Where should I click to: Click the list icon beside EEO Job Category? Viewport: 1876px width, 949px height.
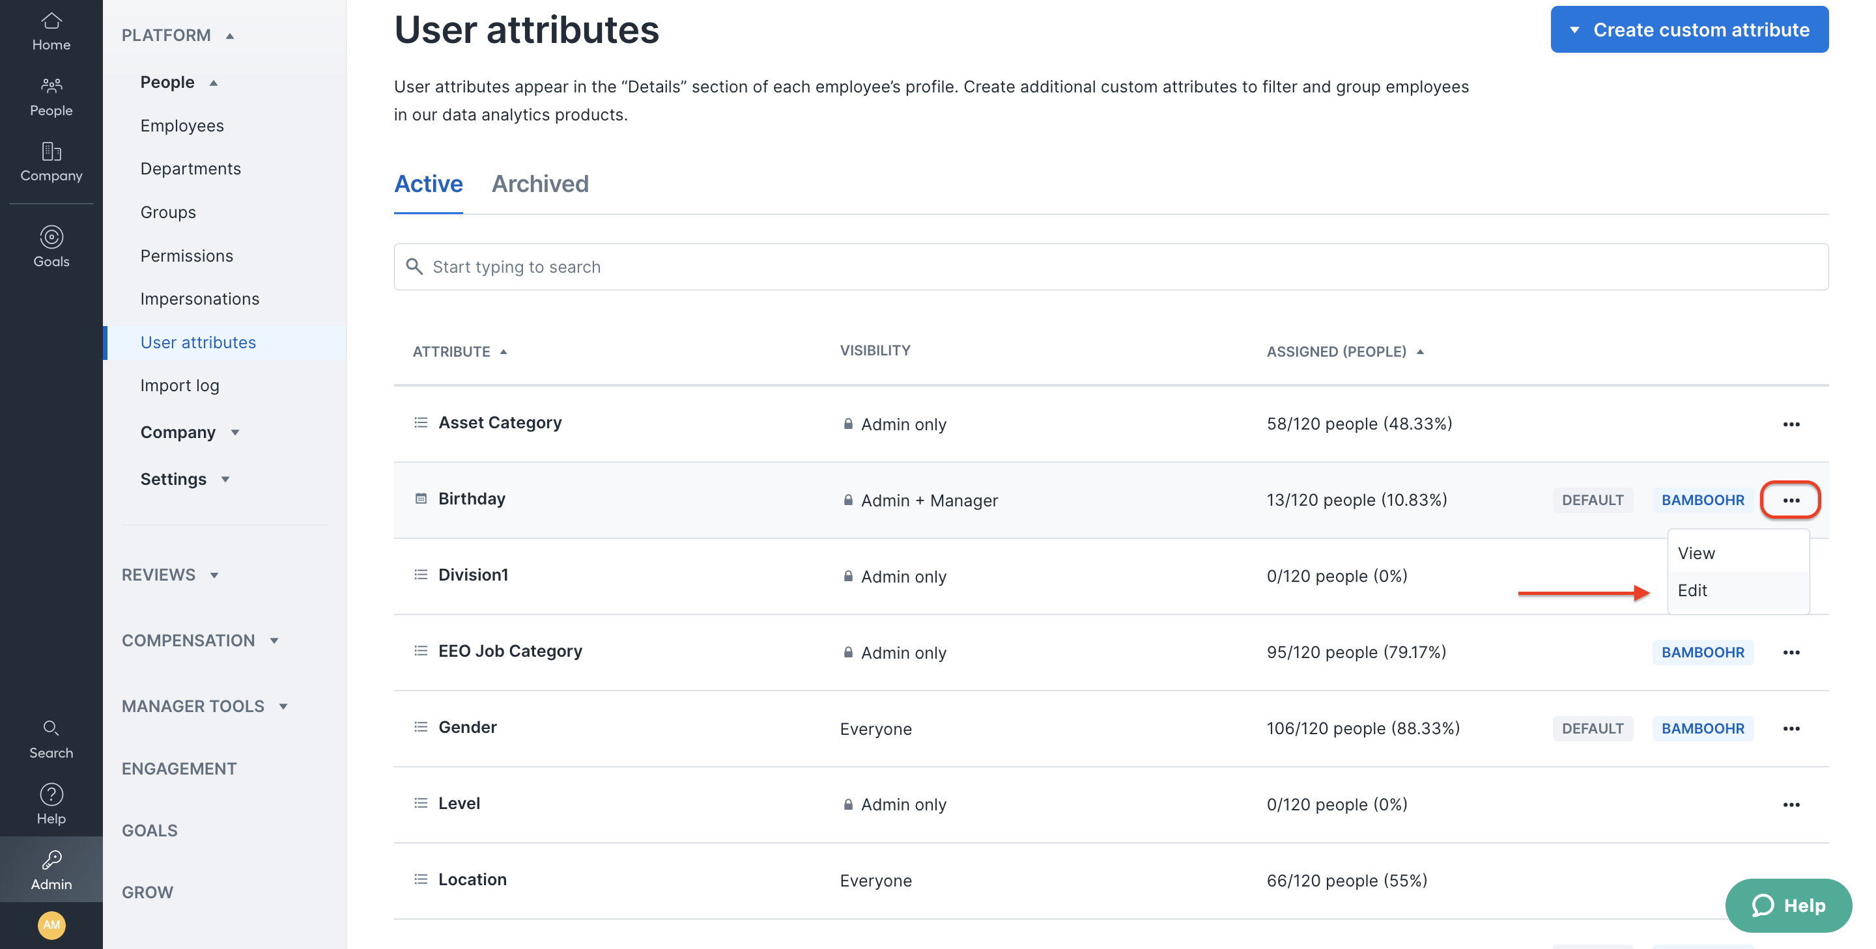420,651
